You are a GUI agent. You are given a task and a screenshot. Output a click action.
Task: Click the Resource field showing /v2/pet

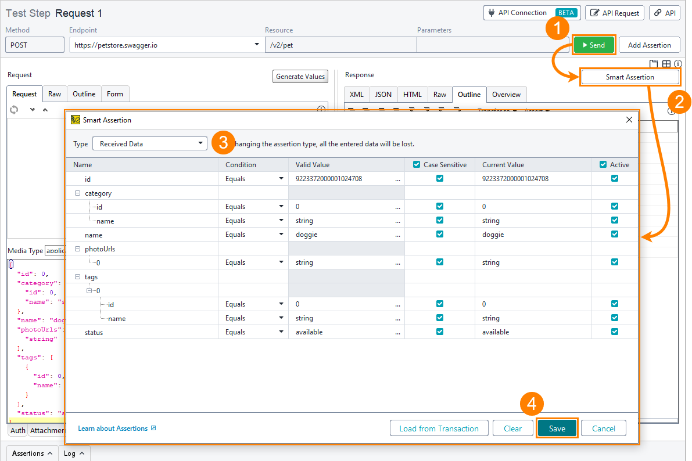point(340,45)
